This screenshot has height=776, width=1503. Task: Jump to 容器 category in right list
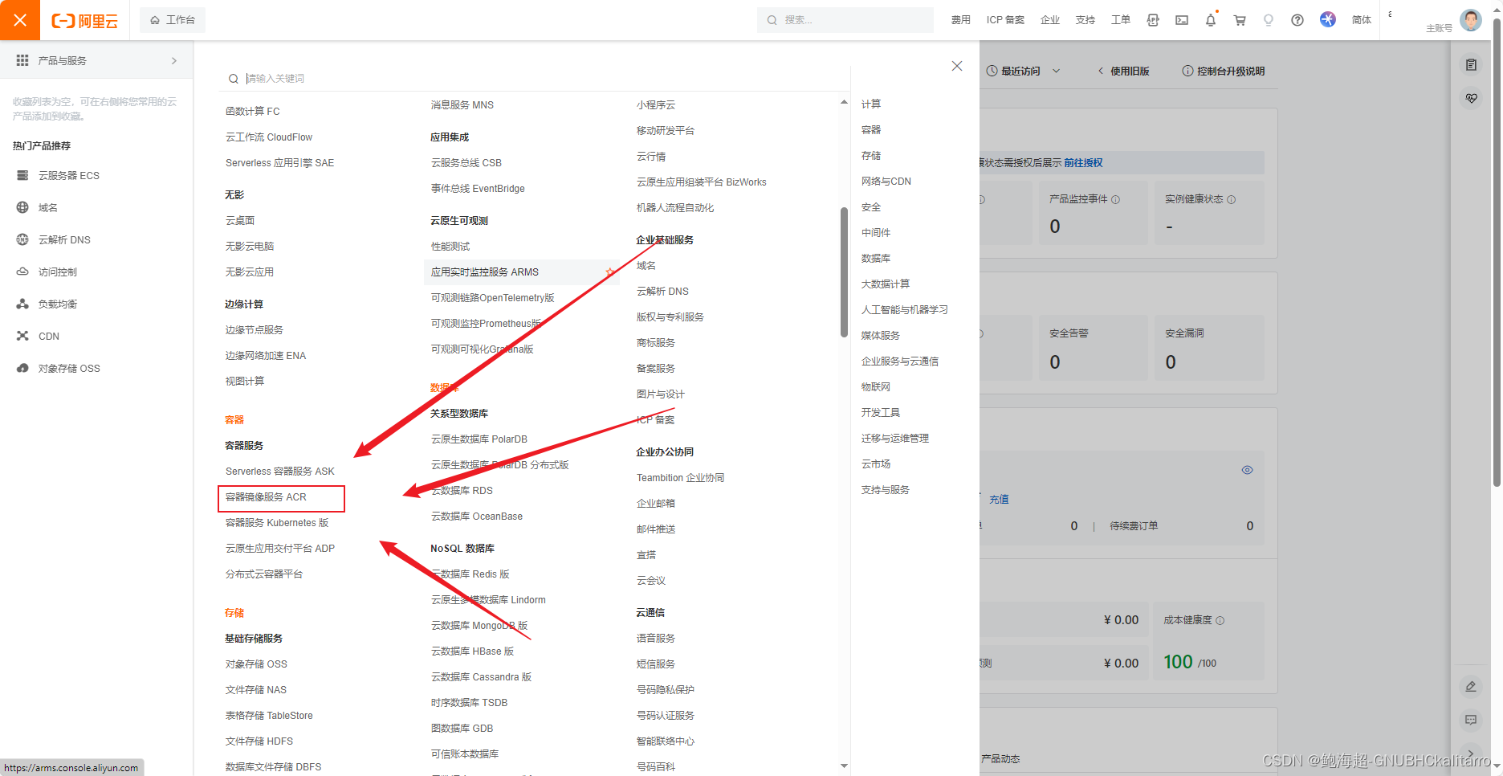[871, 130]
